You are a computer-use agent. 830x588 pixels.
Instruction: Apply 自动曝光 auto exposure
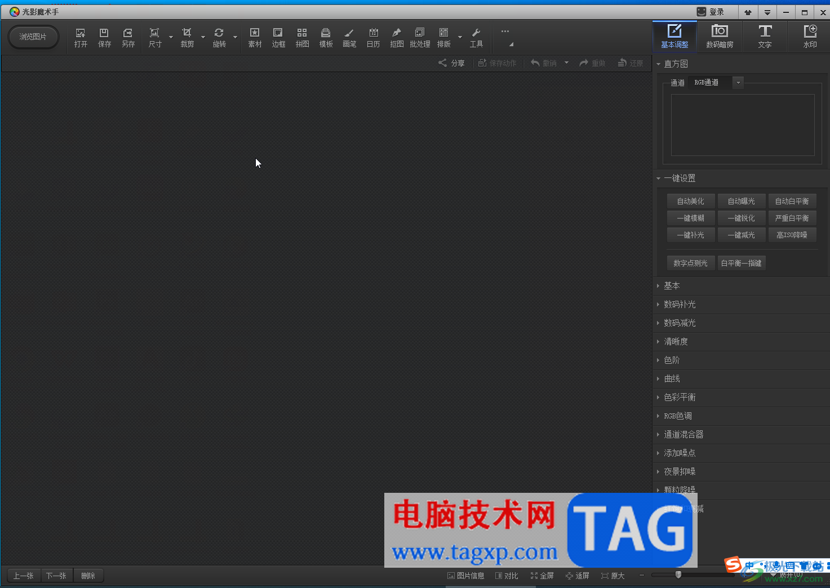[x=742, y=201]
